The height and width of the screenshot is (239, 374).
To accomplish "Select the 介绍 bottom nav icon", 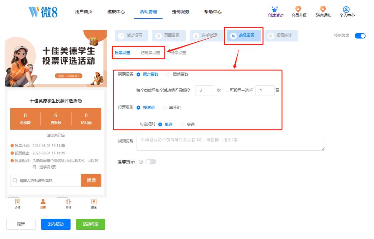I will coord(17,202).
